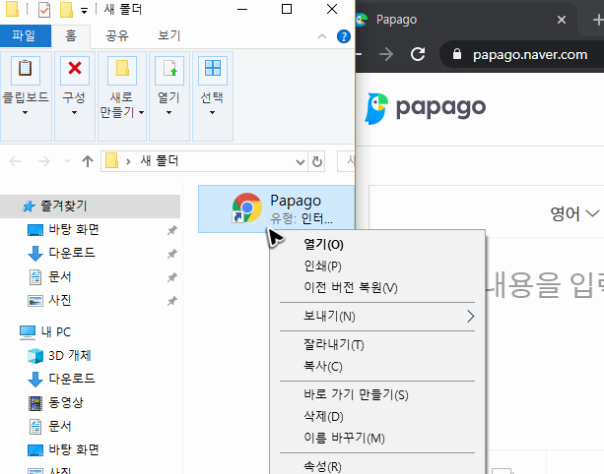Click the papago.naver.com address bar

(530, 55)
